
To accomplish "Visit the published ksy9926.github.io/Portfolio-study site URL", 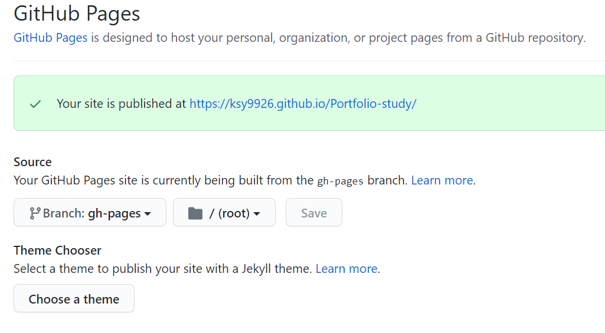I will point(303,104).
